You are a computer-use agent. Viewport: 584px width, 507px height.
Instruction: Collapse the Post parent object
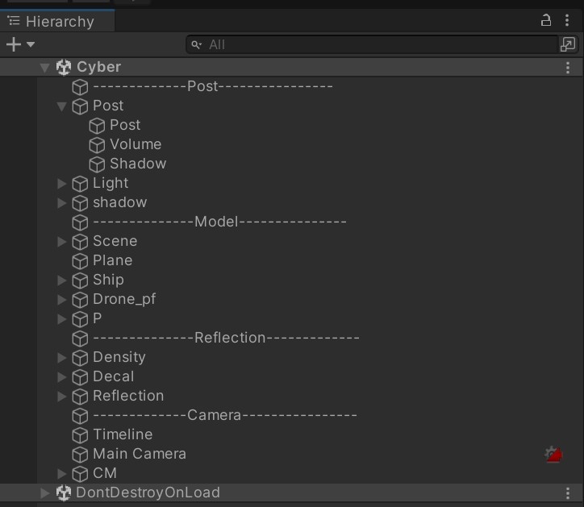click(x=61, y=106)
